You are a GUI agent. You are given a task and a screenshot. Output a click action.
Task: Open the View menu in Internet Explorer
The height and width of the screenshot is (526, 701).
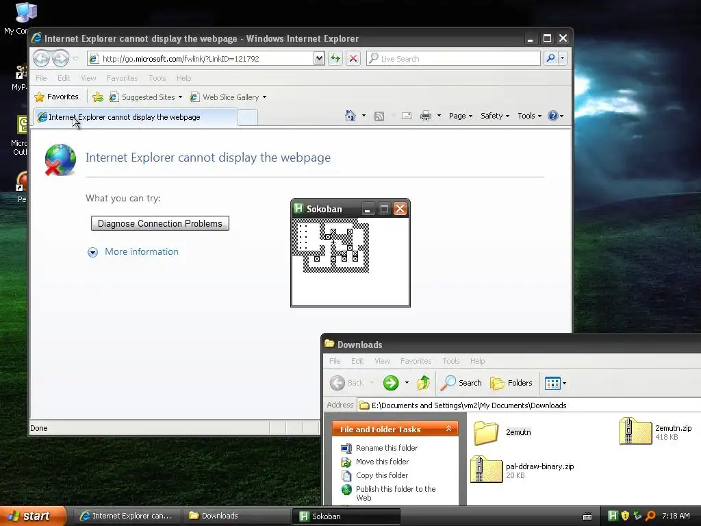click(88, 78)
